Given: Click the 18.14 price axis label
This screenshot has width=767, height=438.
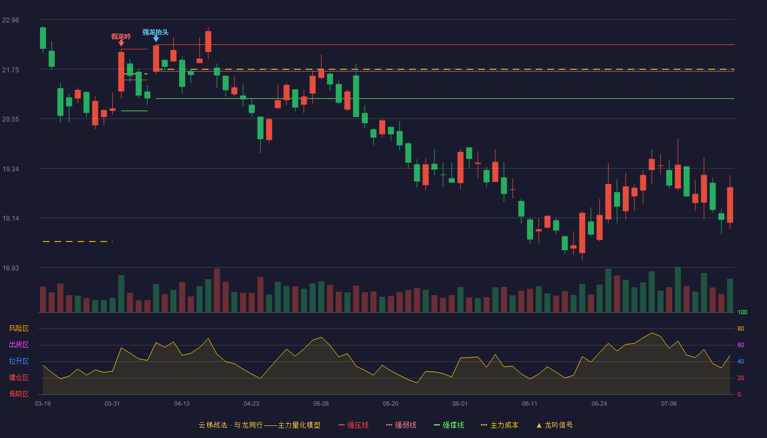Looking at the screenshot, I should point(10,218).
